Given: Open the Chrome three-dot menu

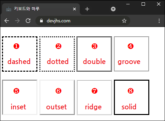Looking at the screenshot, I should click(159, 21).
